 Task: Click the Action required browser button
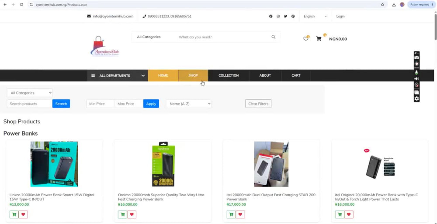click(421, 4)
